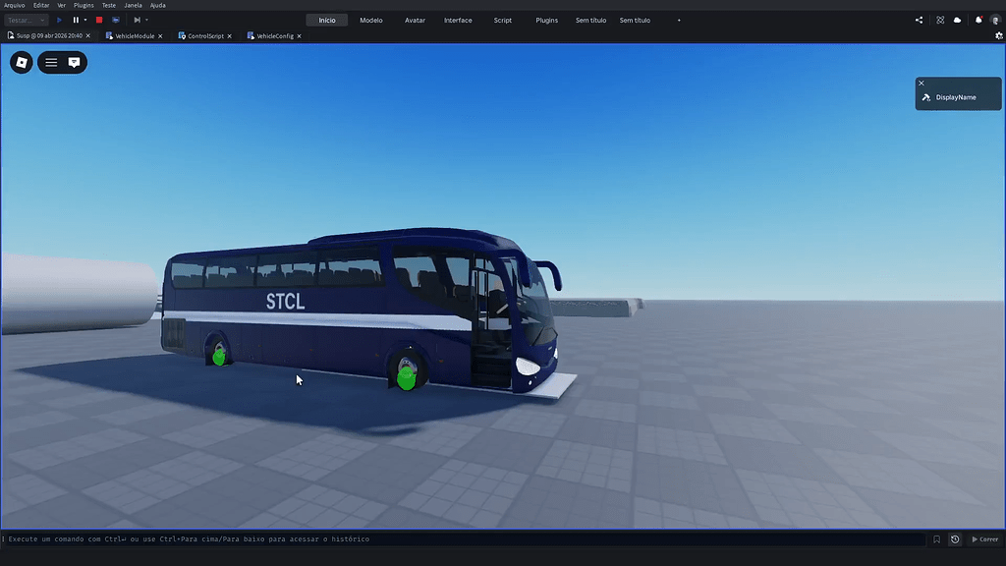
Task: Click the green rear wheel marker on bus
Action: 219,357
